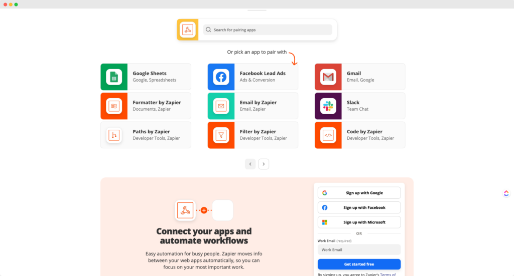Click the Webhooks icon beside search bar

tap(188, 30)
